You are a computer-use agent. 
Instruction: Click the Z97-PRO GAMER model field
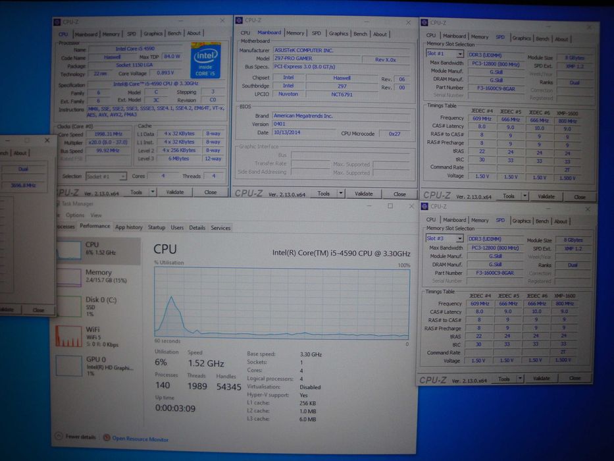point(317,59)
